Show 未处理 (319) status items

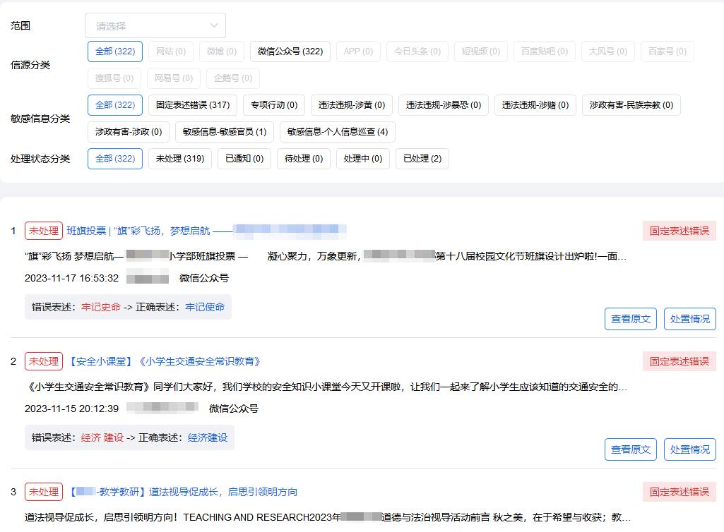pos(180,159)
